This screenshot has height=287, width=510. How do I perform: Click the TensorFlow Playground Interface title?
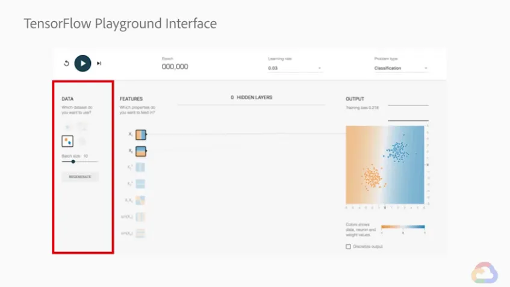coord(120,23)
